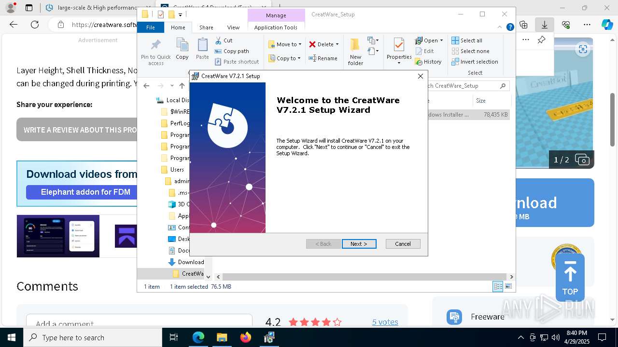Click TOP scroll-to-top button
618x347 pixels.
pos(570,277)
